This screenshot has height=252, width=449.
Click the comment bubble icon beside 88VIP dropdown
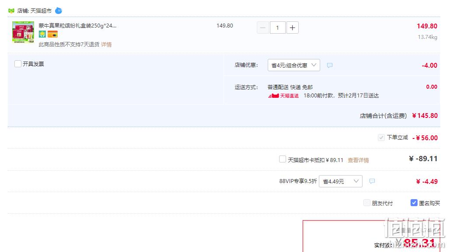(372, 181)
